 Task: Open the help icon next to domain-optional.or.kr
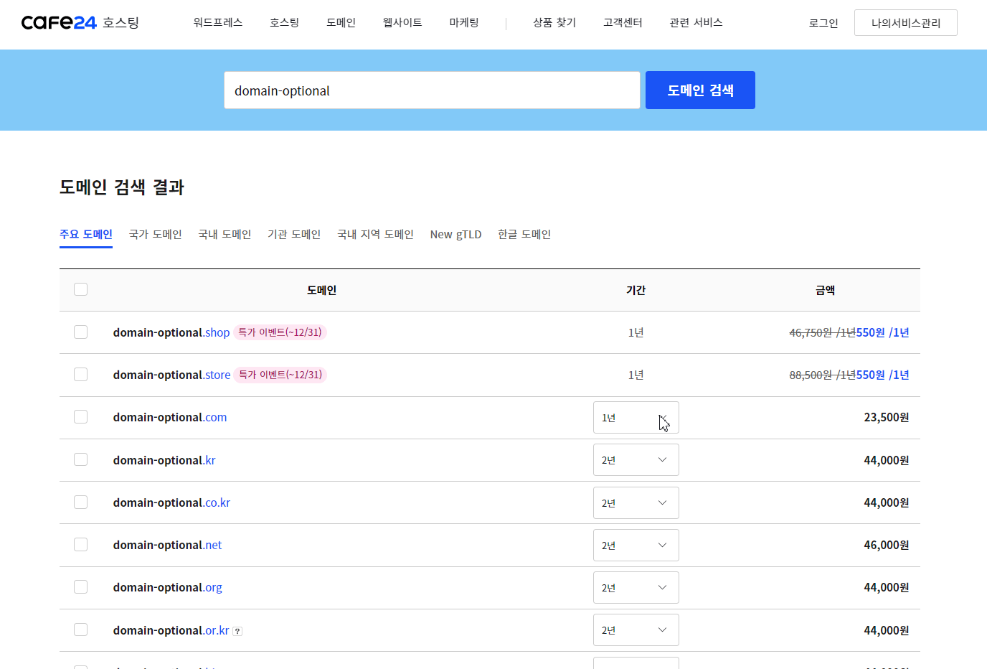coord(237,631)
